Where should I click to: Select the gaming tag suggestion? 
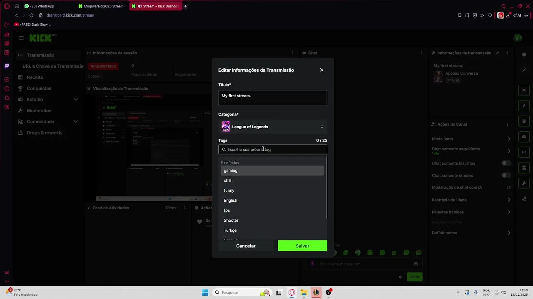click(x=272, y=171)
